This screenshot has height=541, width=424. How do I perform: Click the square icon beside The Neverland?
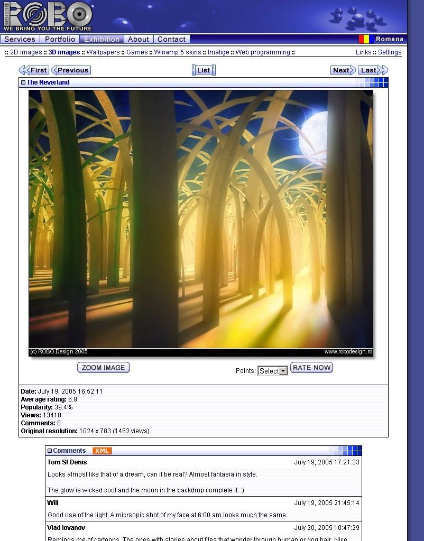click(23, 82)
